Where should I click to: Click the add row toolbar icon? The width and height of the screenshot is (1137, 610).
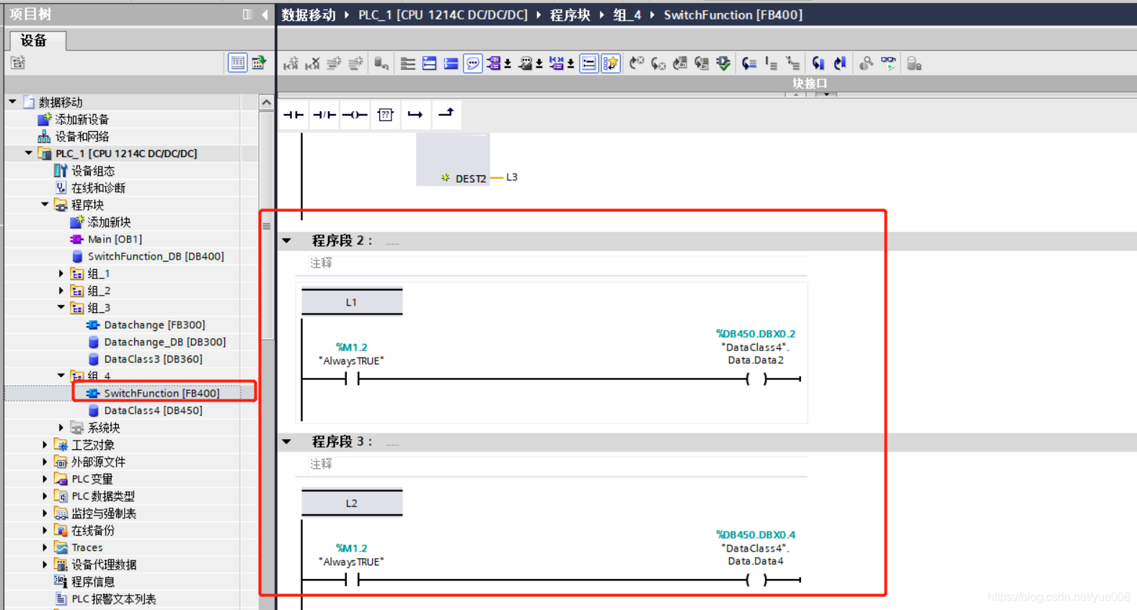pos(356,63)
